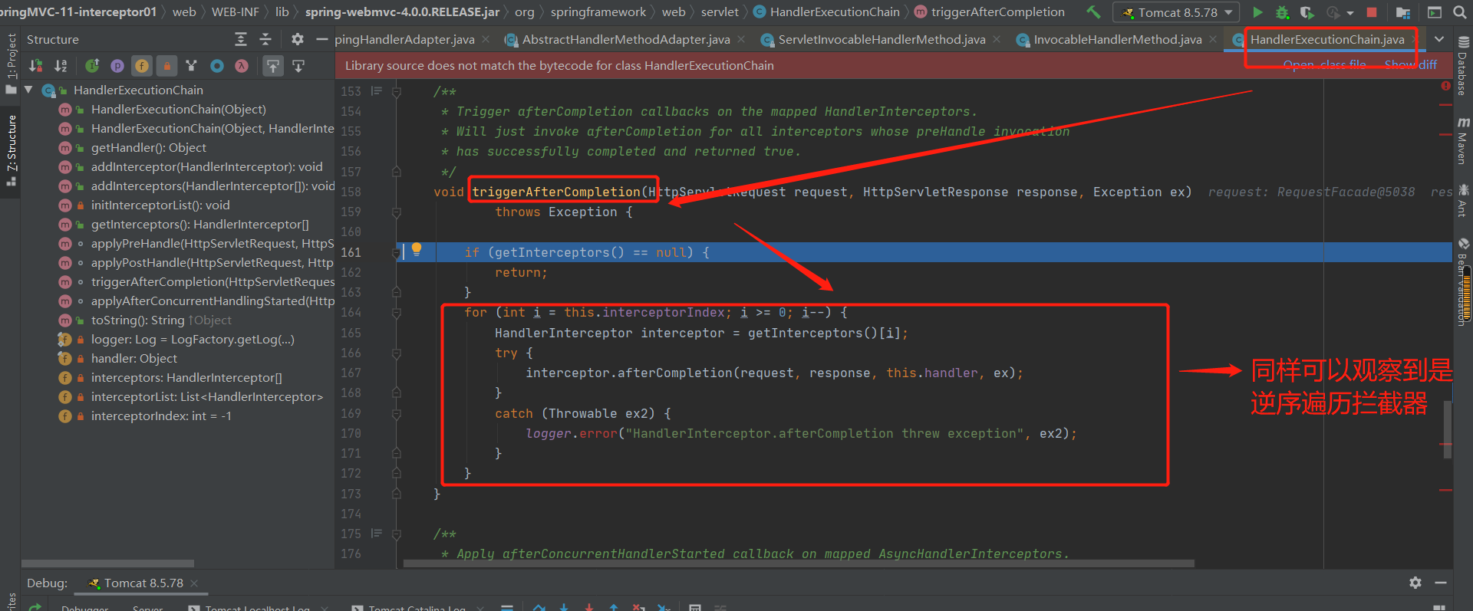
Task: Fold the try block at line 166
Action: click(397, 353)
